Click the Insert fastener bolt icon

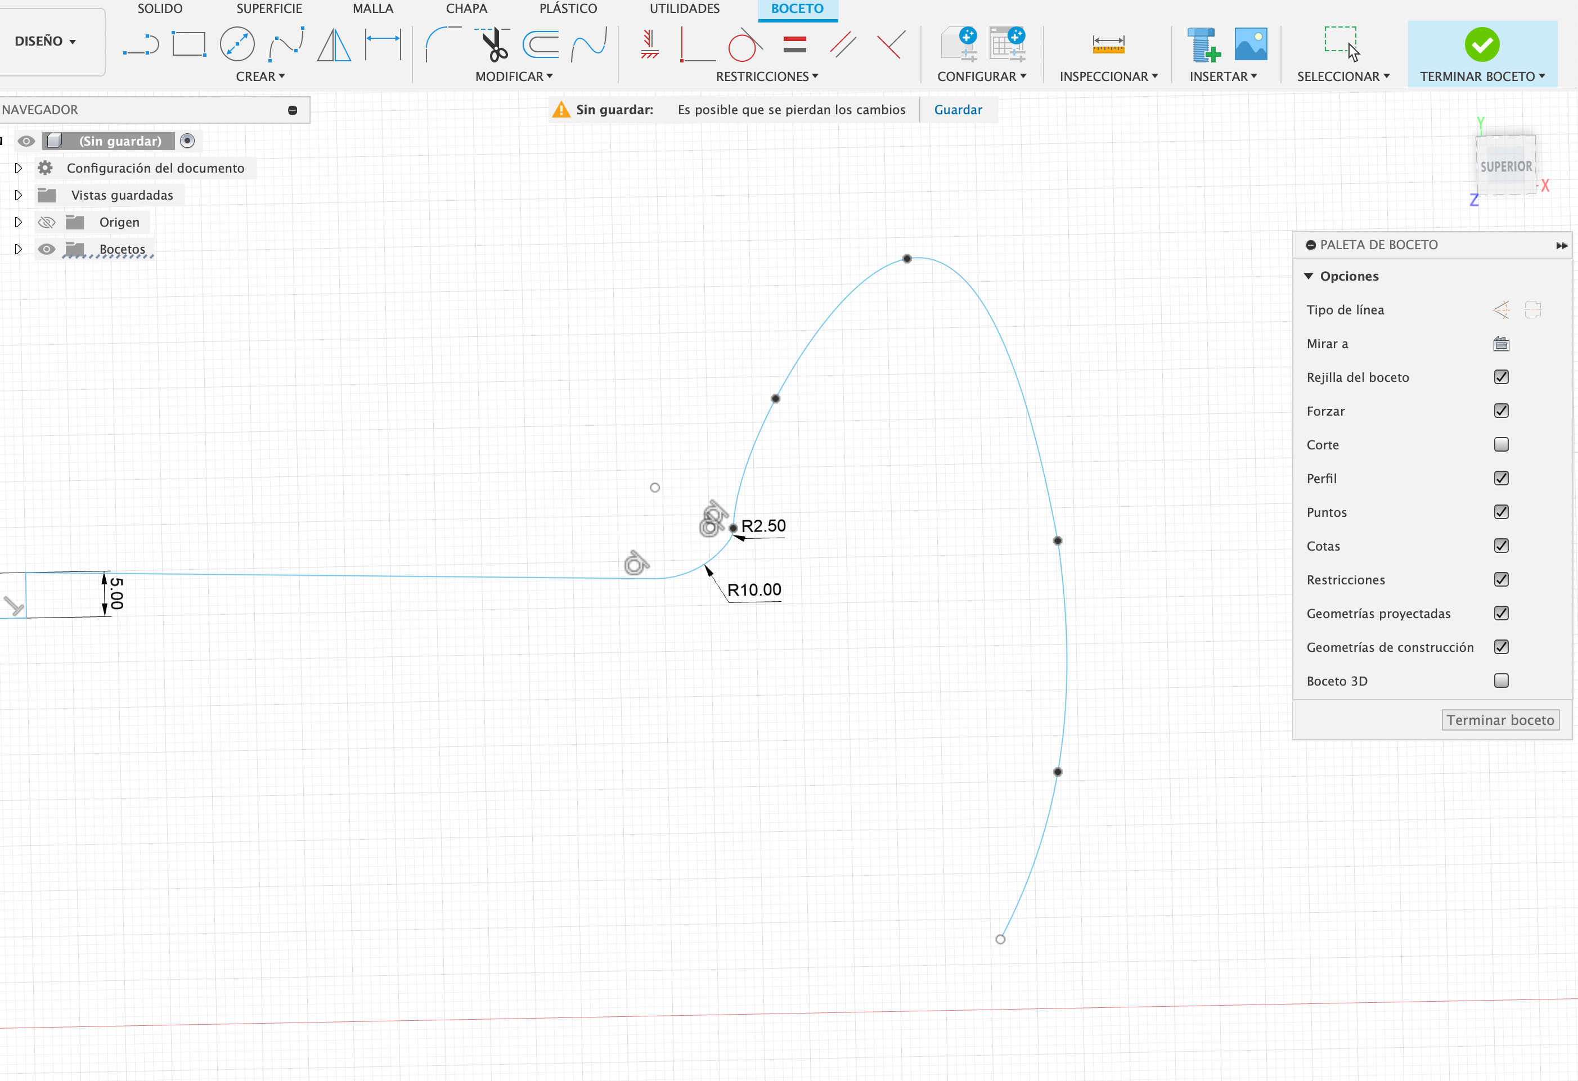pos(1203,45)
